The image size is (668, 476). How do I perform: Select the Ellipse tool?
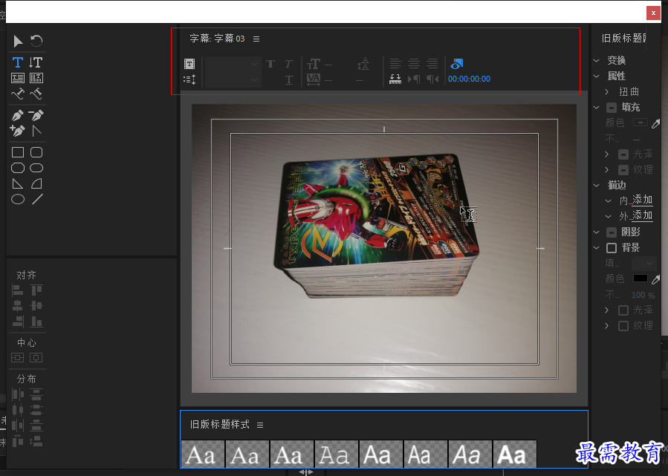[x=18, y=199]
